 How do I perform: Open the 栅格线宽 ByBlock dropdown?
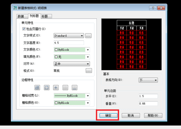pyautogui.click(x=72, y=96)
